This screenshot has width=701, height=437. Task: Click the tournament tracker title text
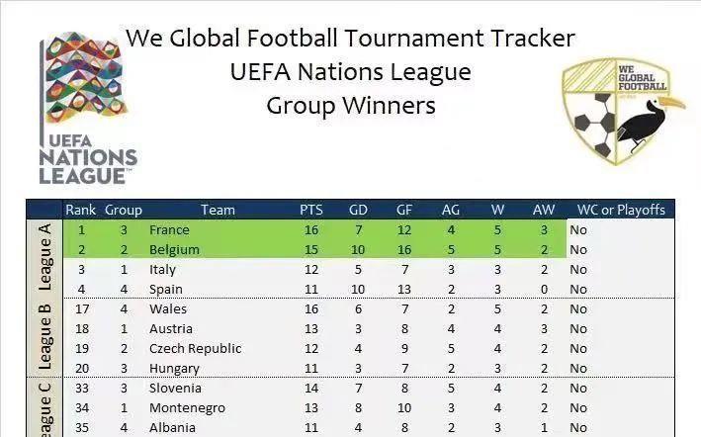(350, 39)
